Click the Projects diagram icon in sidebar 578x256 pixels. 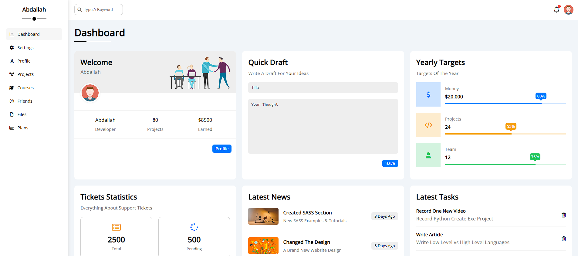[12, 74]
